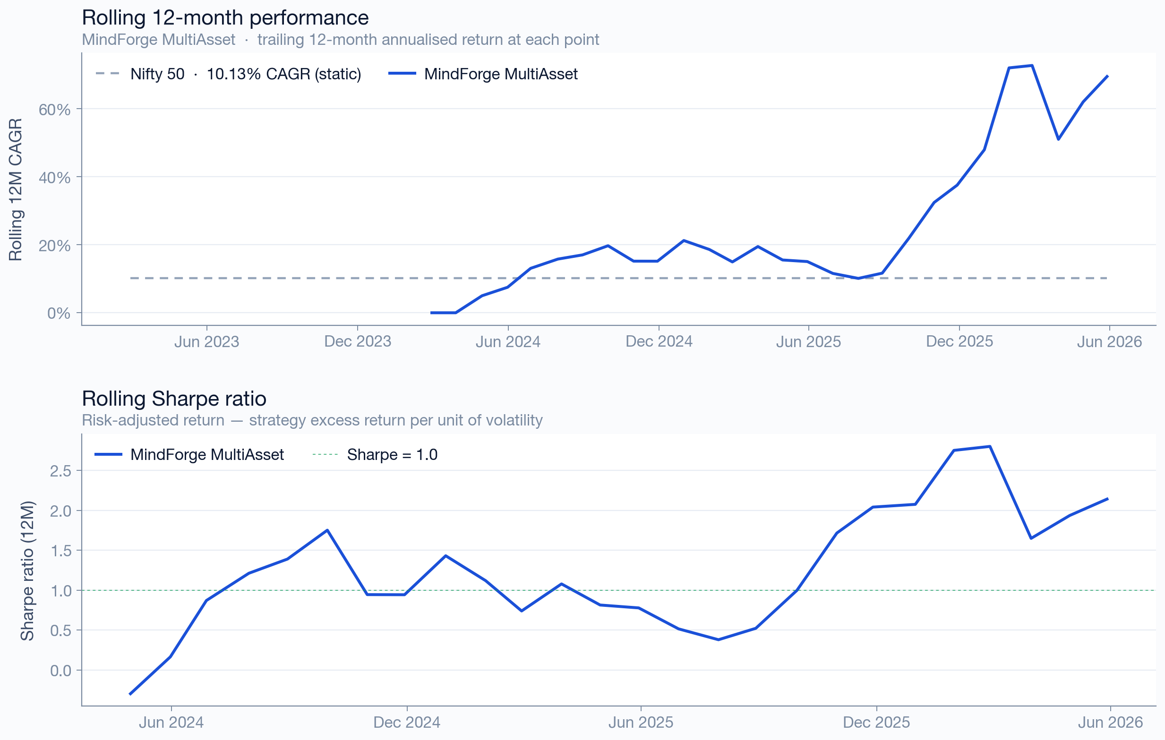1165x740 pixels.
Task: Click the 40% y-axis label
Action: [x=55, y=178]
